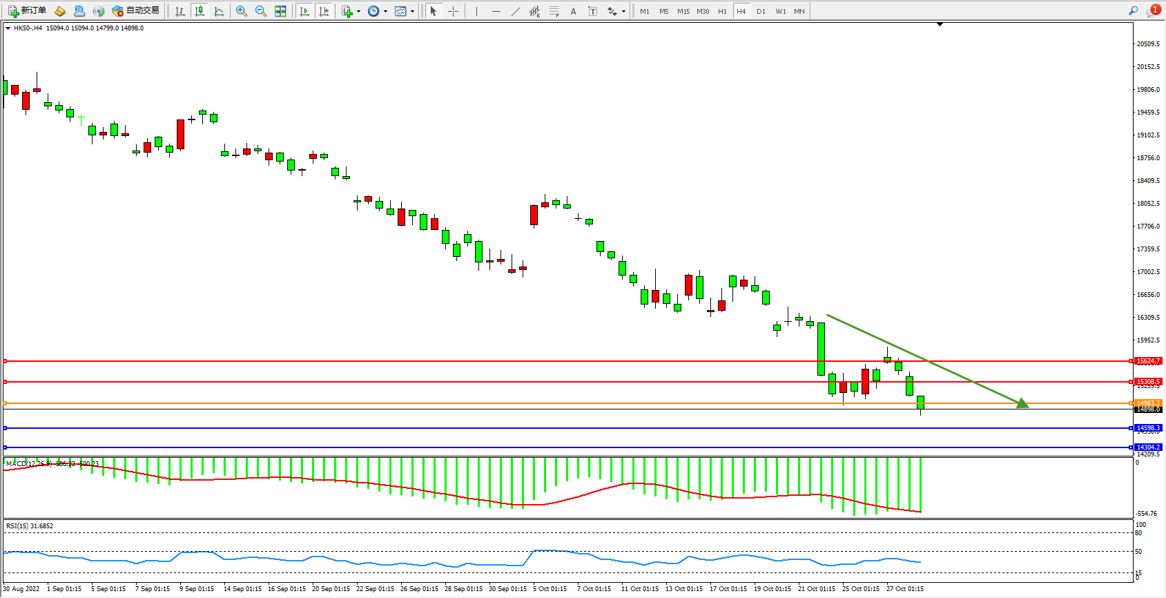Switch to D1 timeframe

tap(761, 11)
